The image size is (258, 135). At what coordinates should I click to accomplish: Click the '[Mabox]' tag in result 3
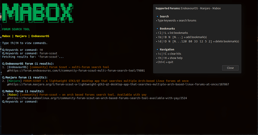coord(13,95)
